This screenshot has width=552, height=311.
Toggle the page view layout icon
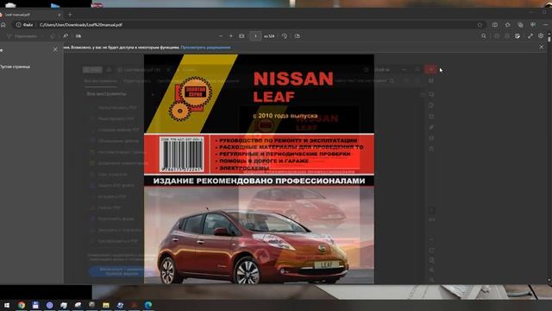tap(298, 36)
